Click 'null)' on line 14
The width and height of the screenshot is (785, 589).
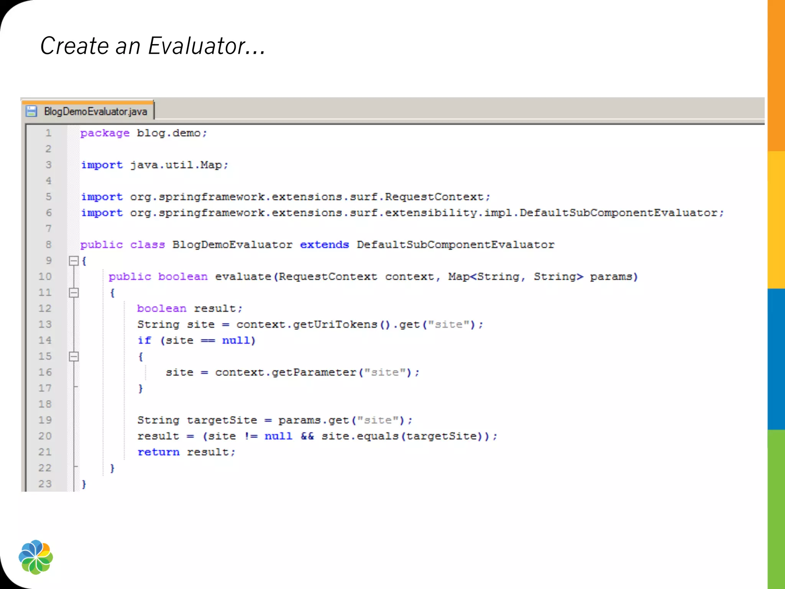pyautogui.click(x=238, y=341)
